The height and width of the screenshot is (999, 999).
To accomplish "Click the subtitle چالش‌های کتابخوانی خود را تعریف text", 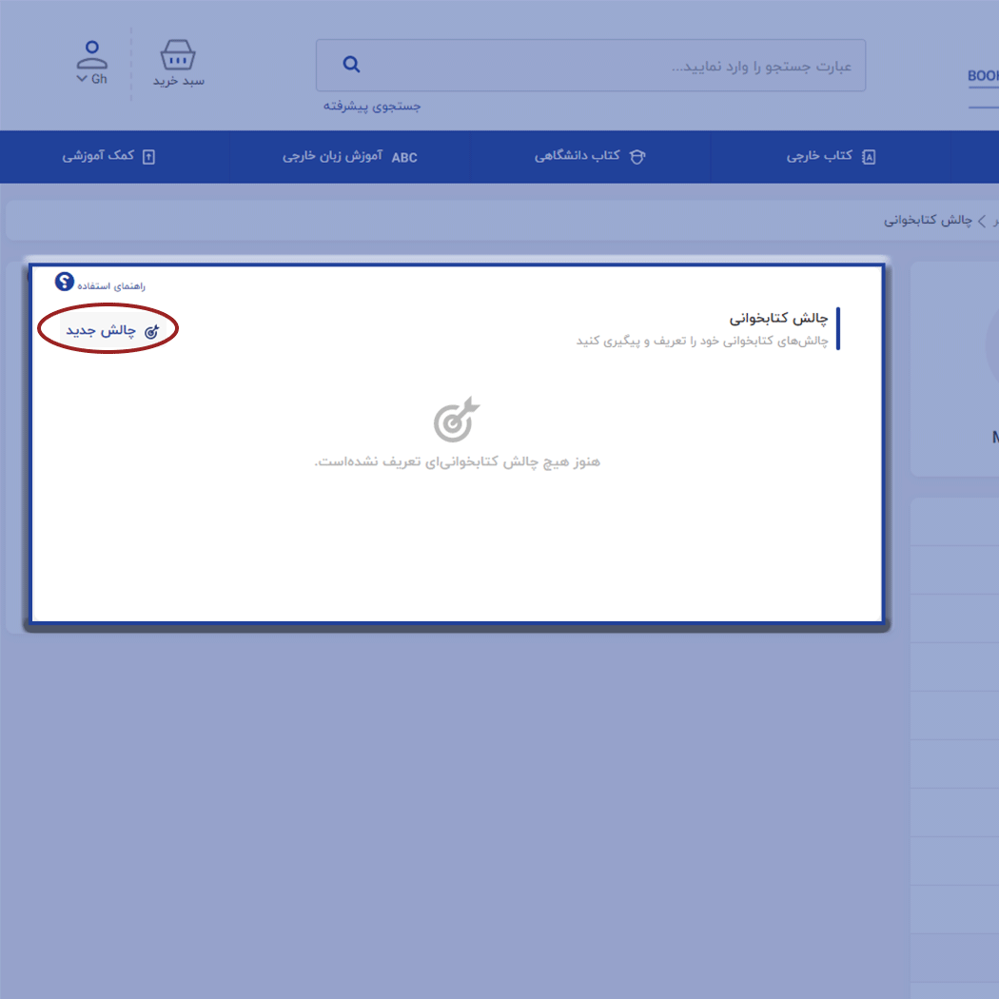I will [x=702, y=341].
